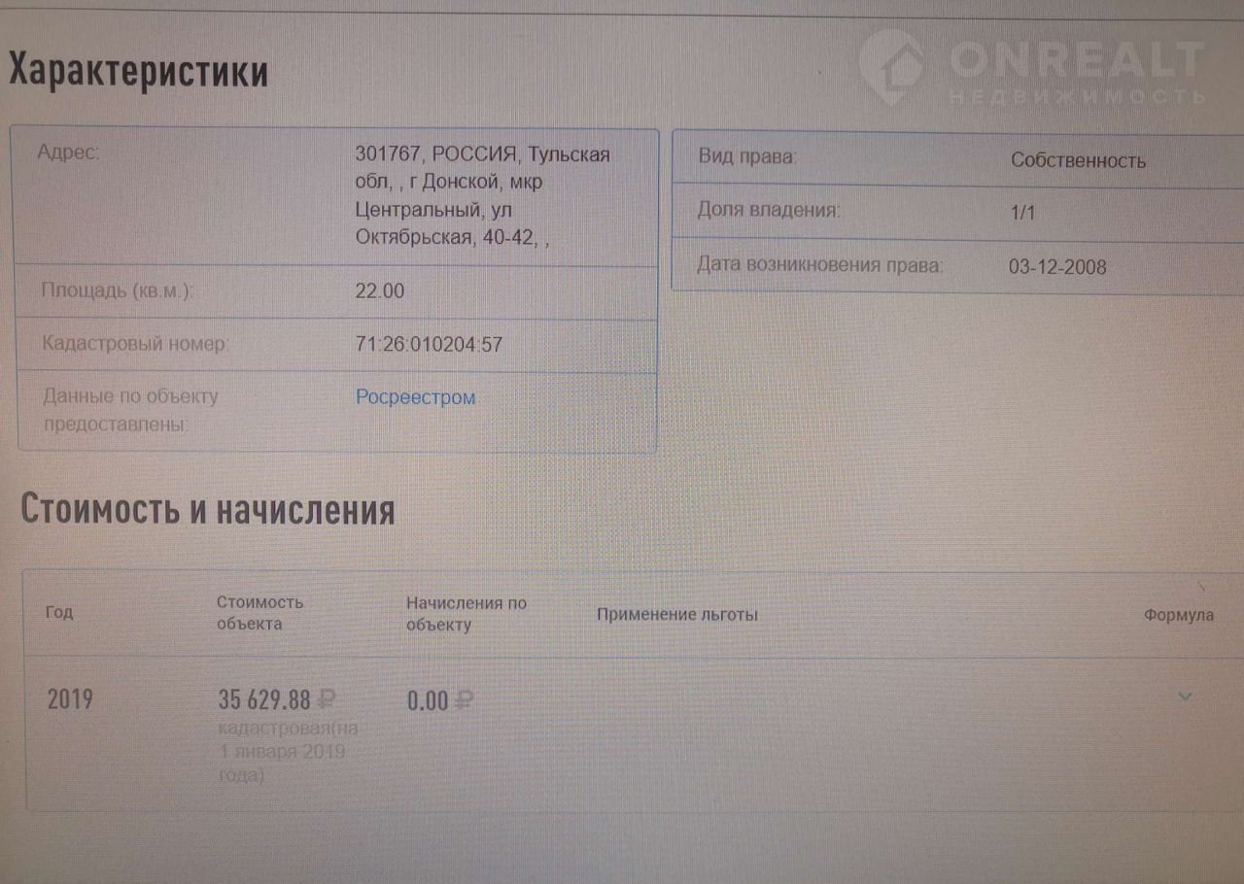The width and height of the screenshot is (1244, 884).
Task: Click the object value 35 629.88
Action: click(264, 699)
